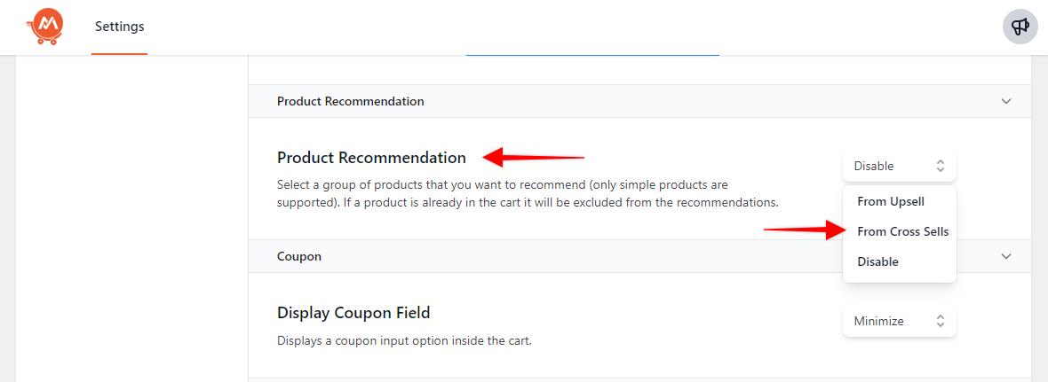
Task: Choose From Cross Sells in the list
Action: click(x=902, y=231)
